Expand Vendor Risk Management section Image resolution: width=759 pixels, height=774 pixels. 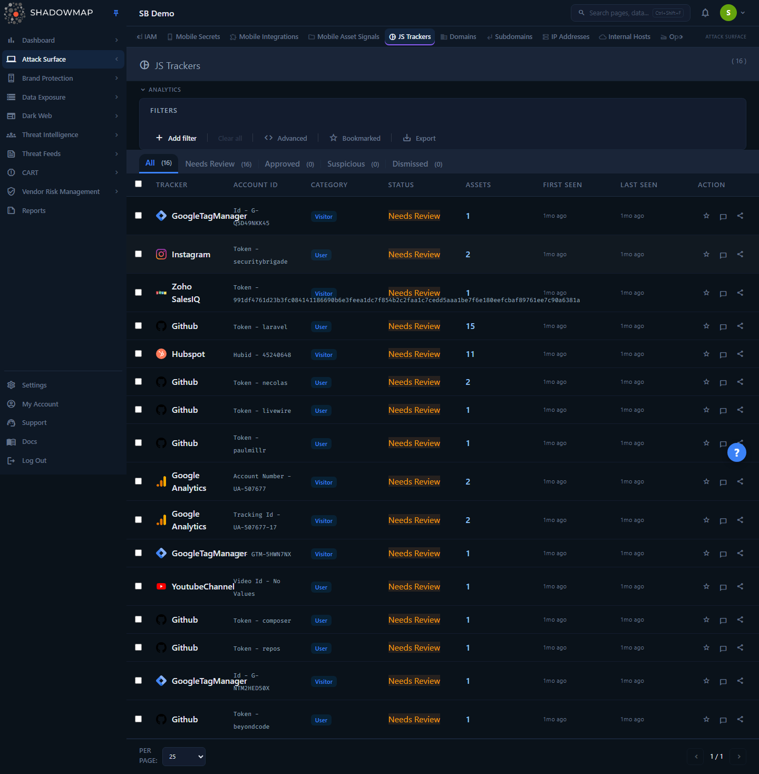[x=63, y=192]
